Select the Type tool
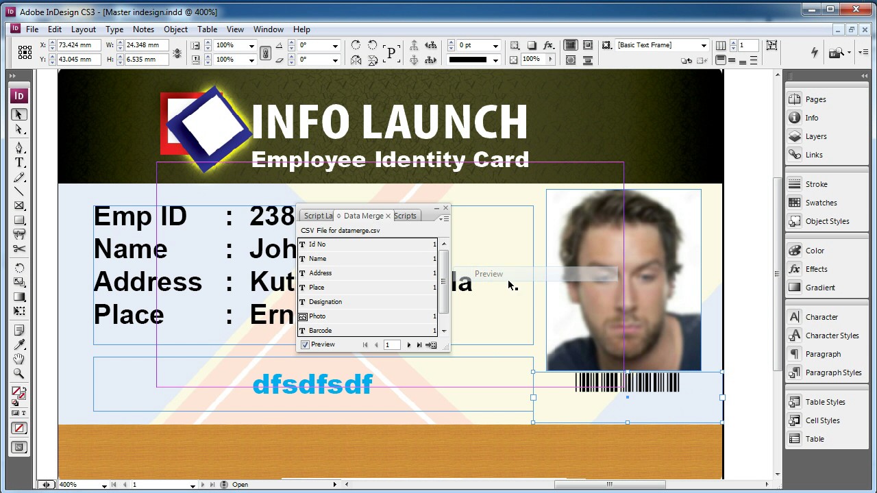This screenshot has height=493, width=877. click(19, 162)
